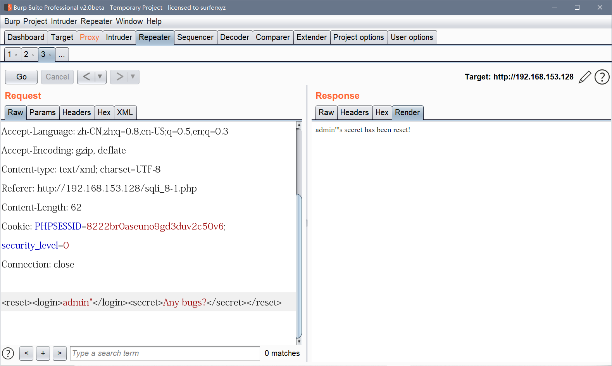Select the Response Headers tab
Screen dimensions: 612x366
(355, 112)
